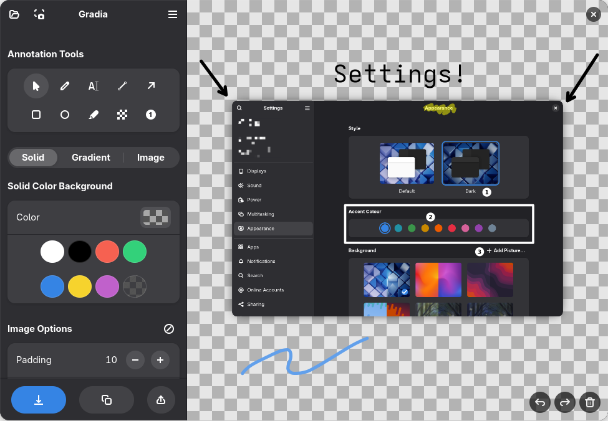
Task: Undo the last annotation
Action: point(540,402)
